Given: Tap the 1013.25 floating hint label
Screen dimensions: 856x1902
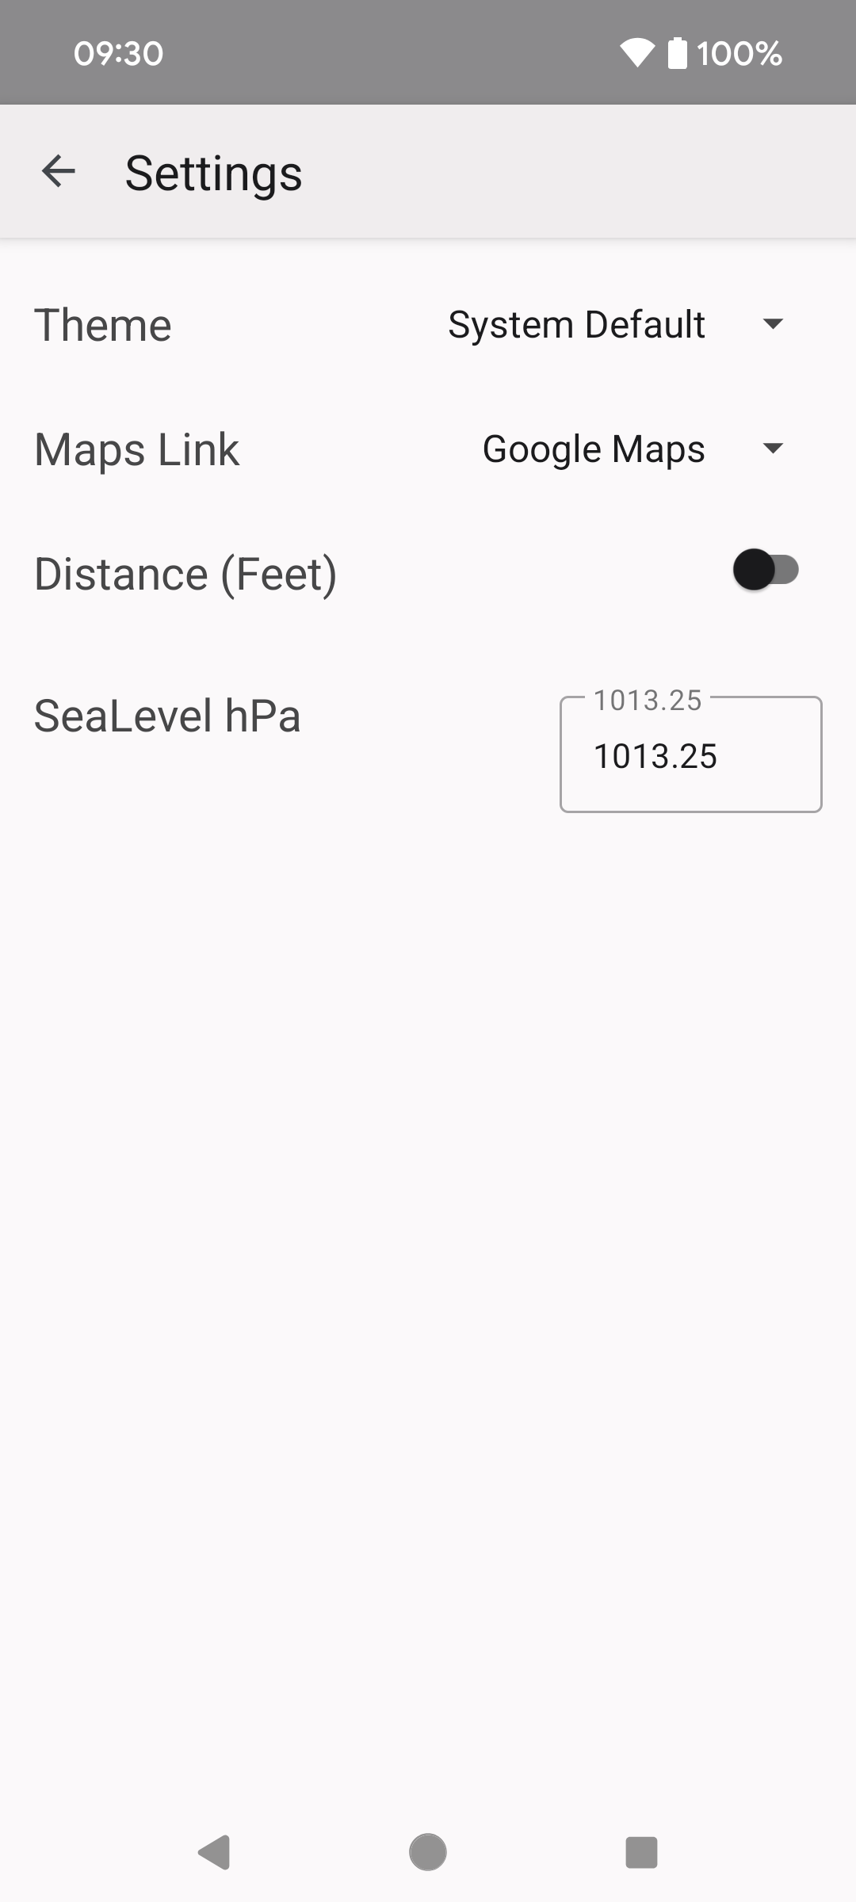Looking at the screenshot, I should click(x=648, y=701).
